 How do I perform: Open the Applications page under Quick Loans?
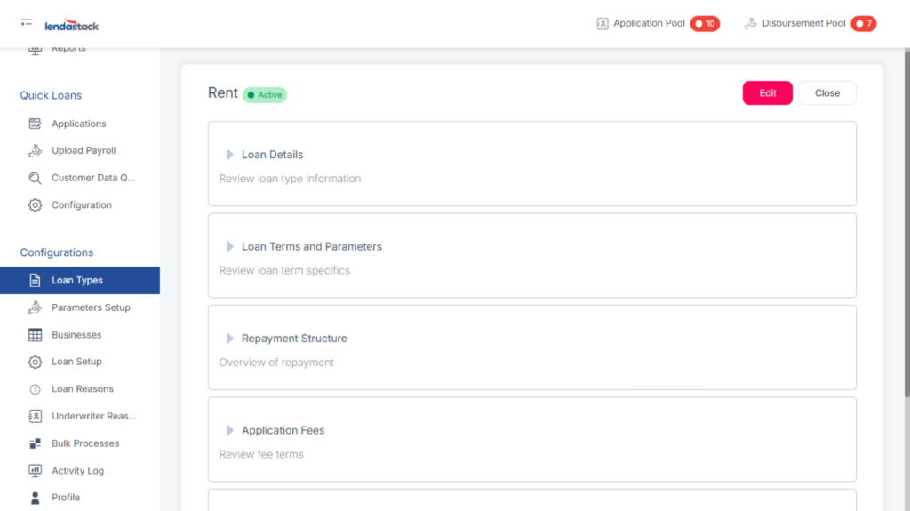pos(78,124)
